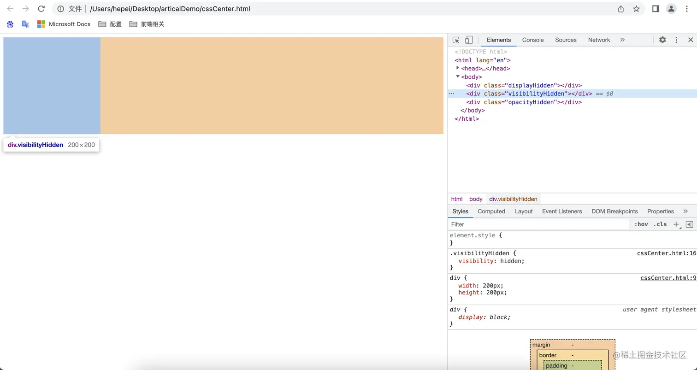Select body in the breadcrumb trail

tap(476, 199)
